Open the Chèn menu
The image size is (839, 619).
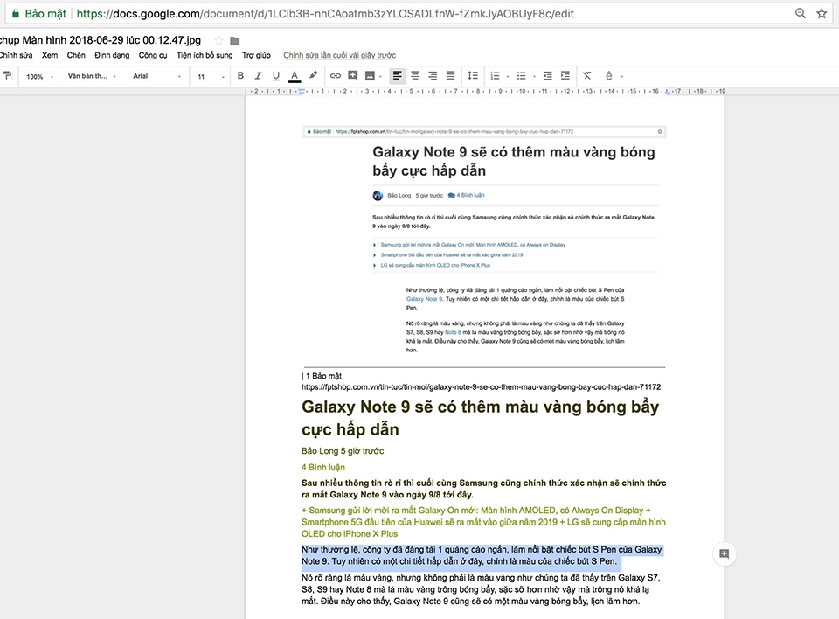(x=75, y=54)
